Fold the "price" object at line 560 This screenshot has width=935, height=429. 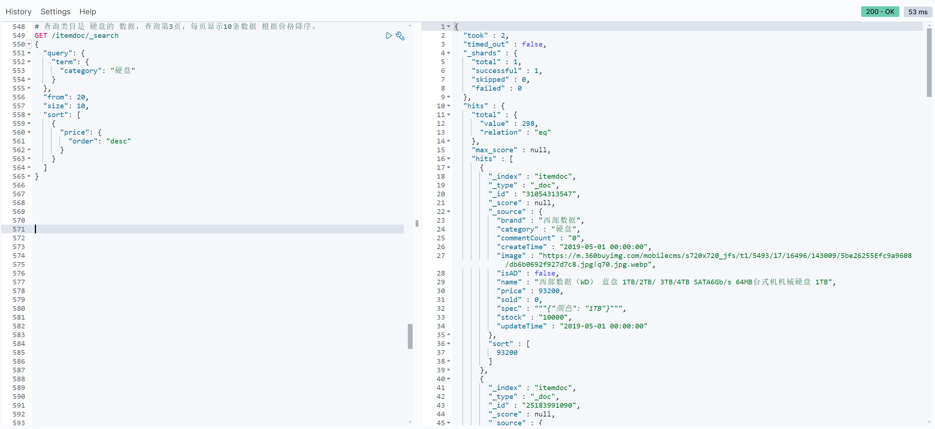click(x=29, y=132)
